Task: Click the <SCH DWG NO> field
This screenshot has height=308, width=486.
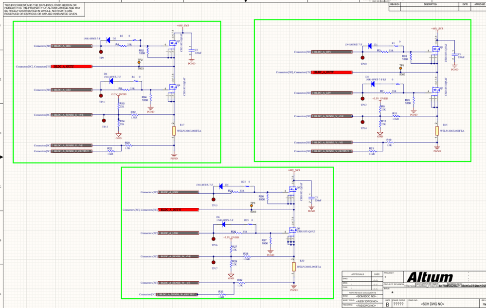Action: [432, 304]
